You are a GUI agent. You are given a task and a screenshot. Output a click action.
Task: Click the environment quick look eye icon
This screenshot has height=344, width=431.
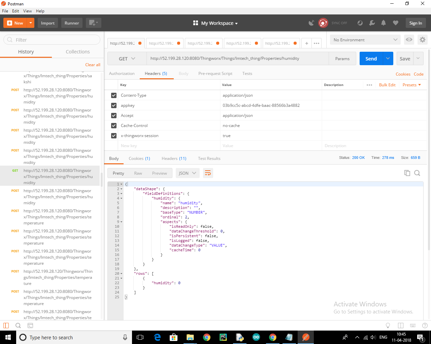(x=409, y=40)
